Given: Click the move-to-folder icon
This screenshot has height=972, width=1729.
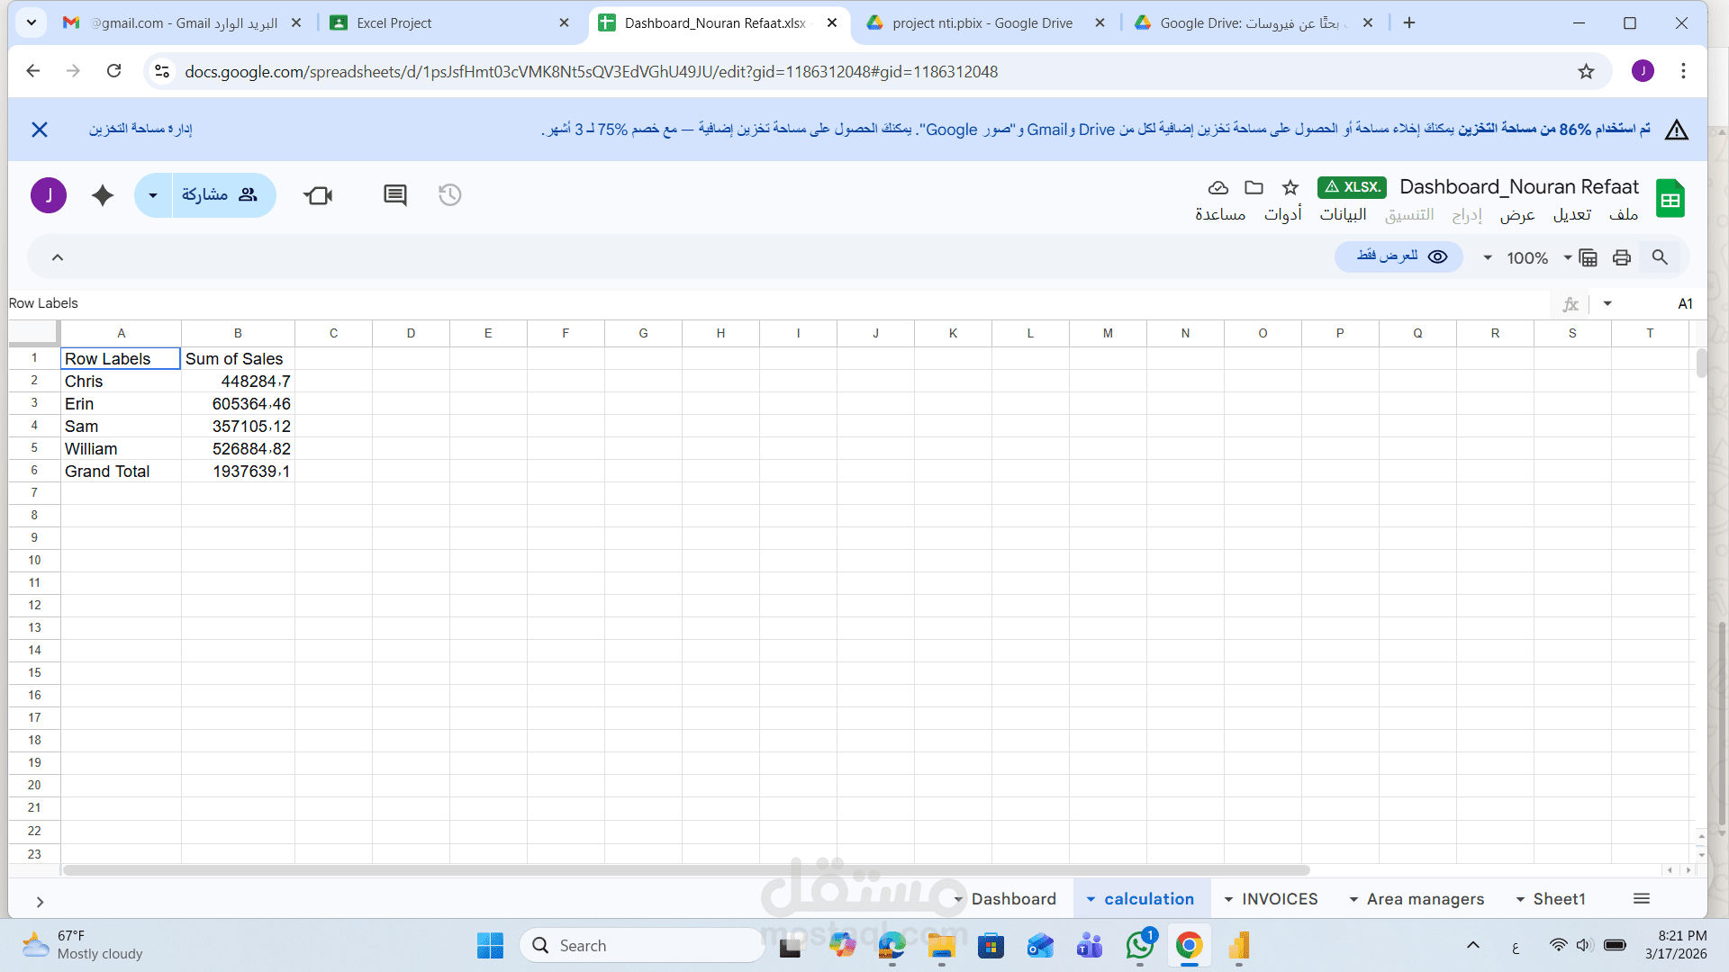Looking at the screenshot, I should coord(1254,187).
